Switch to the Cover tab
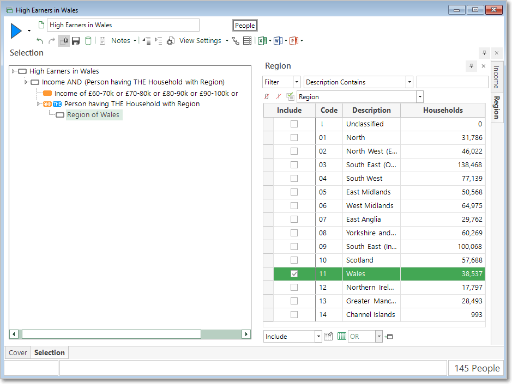This screenshot has height=384, width=512. pyautogui.click(x=18, y=352)
